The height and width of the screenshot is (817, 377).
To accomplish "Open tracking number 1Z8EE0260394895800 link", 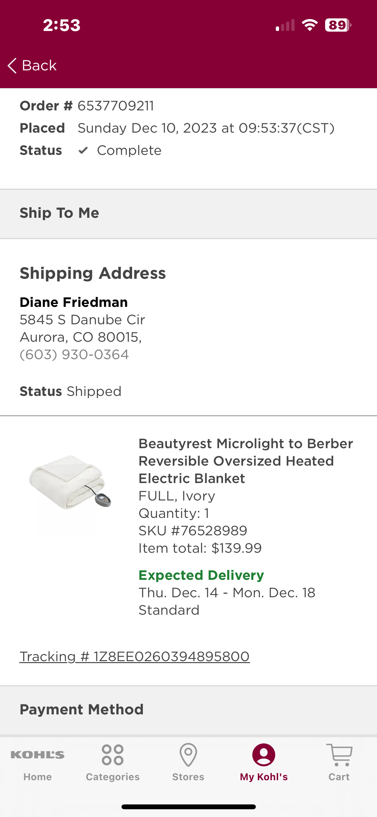I will [135, 657].
